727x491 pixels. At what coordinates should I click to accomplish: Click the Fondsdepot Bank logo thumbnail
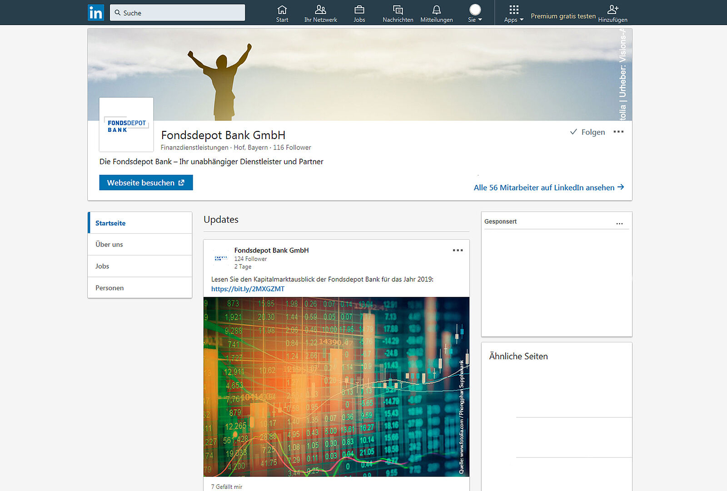pos(126,125)
